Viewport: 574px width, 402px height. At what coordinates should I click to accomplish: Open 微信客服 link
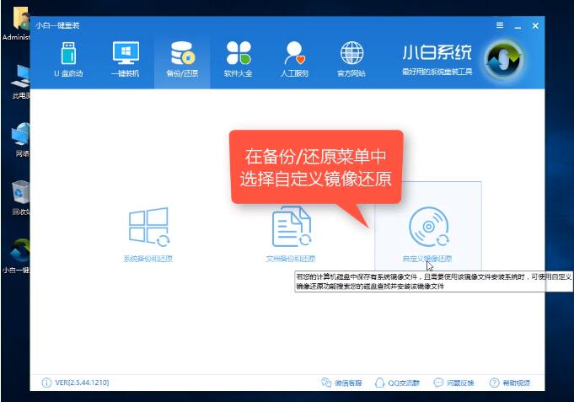click(x=341, y=383)
